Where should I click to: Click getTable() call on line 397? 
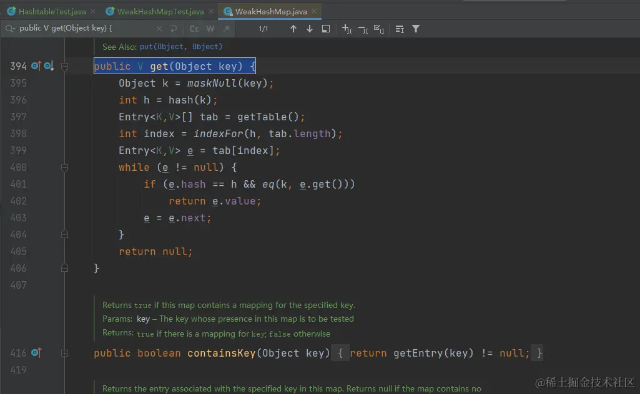268,117
